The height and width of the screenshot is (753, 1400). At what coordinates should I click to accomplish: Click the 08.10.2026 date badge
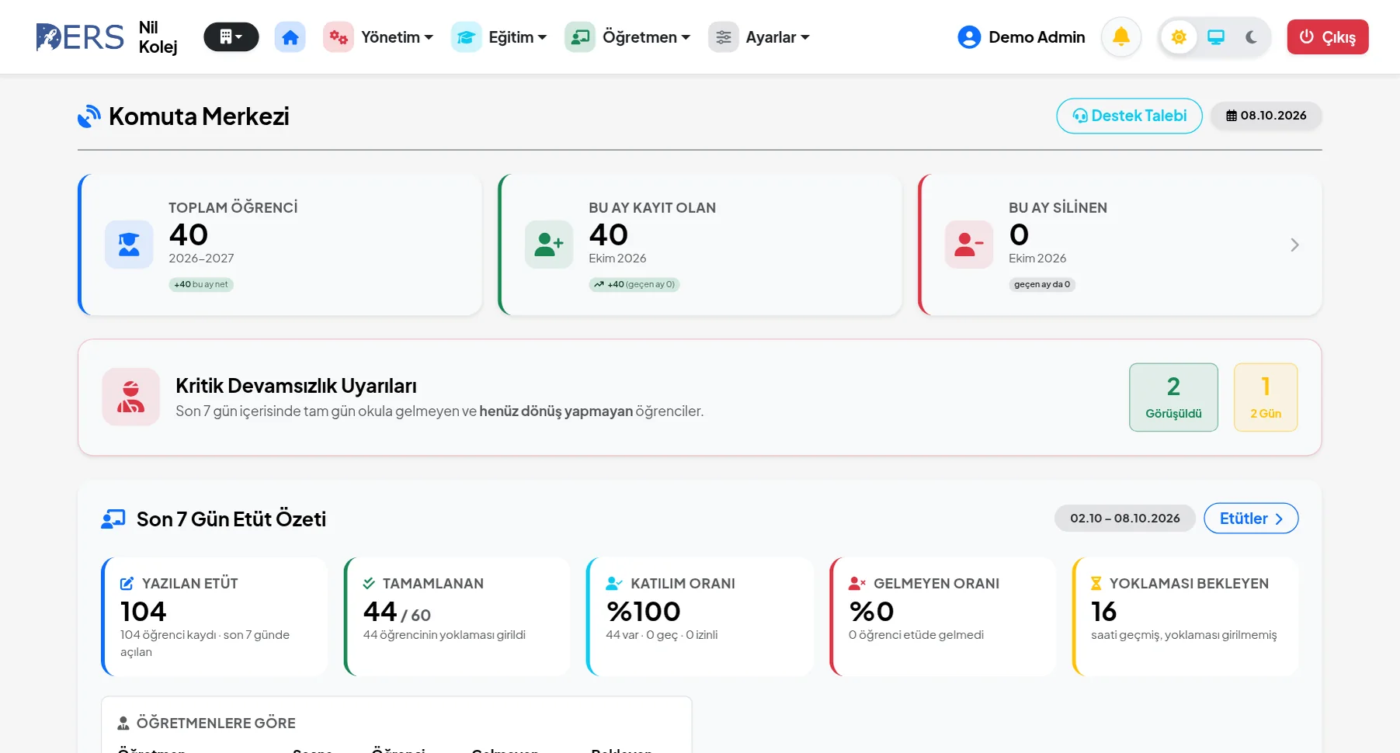[x=1266, y=116]
